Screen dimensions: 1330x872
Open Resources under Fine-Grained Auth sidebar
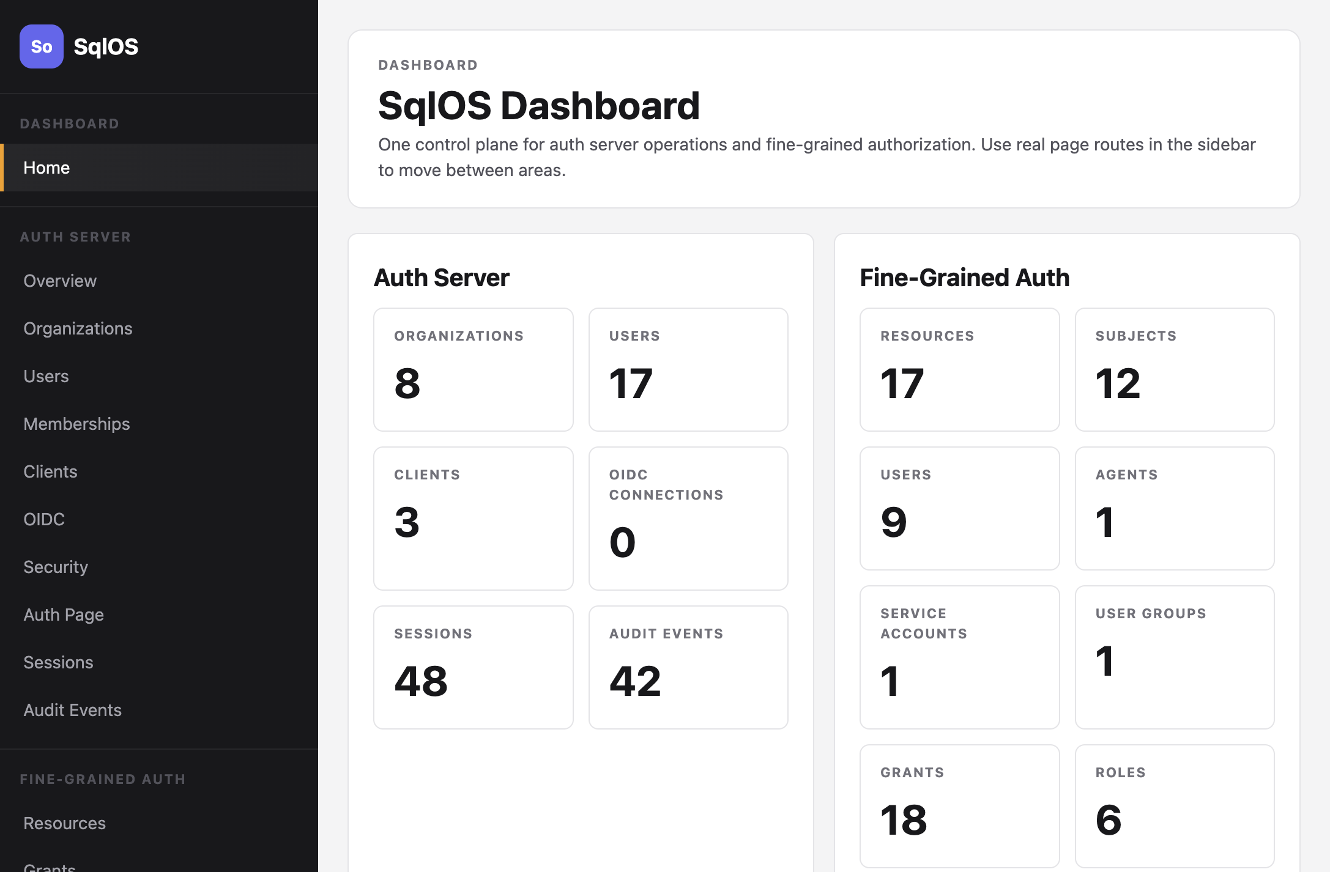pyautogui.click(x=64, y=823)
